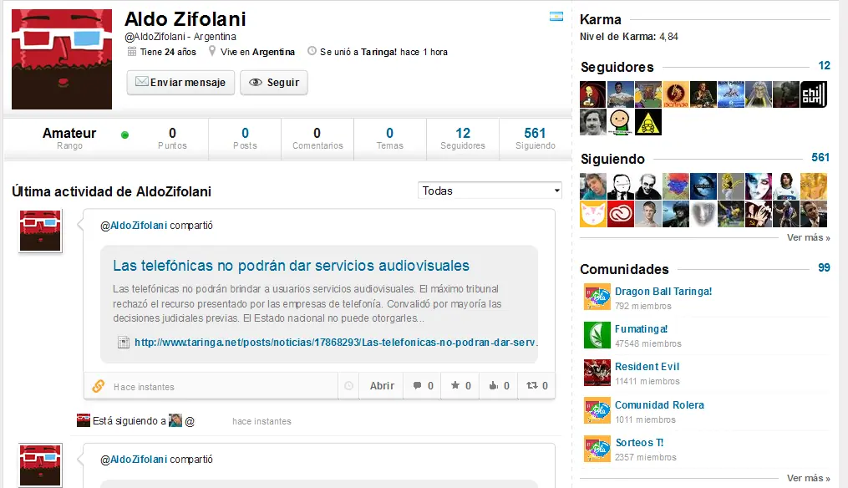Open the 561 Siguiendo stat tab

(536, 139)
